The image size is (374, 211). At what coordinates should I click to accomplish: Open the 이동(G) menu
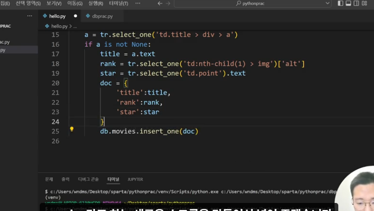click(75, 4)
